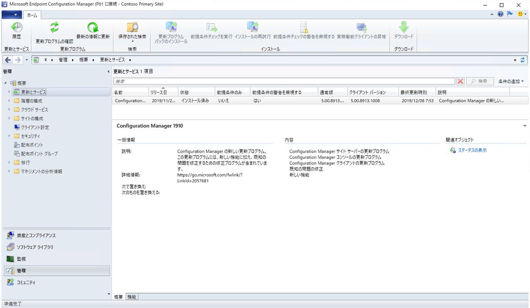The height and width of the screenshot is (308, 530).
Task: Expand 階層の構成 folder
Action: pyautogui.click(x=9, y=101)
